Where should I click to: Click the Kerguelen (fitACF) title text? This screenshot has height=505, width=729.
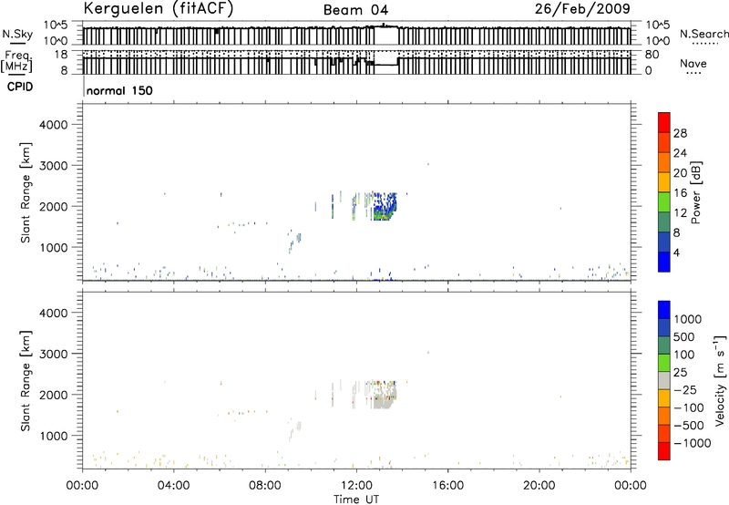pyautogui.click(x=158, y=9)
